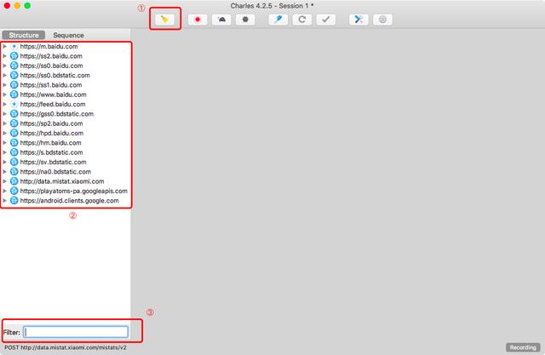The width and height of the screenshot is (545, 355).
Task: Click globe icon beside https://ss0.bdstatic.com
Action: 14,75
